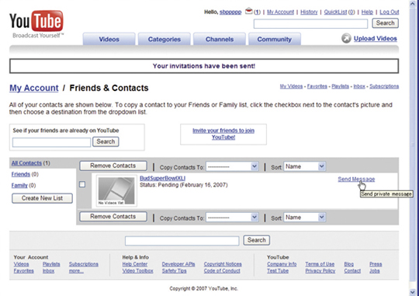Image resolution: width=419 pixels, height=296 pixels.
Task: Open My Account in the header links
Action: coord(280,12)
